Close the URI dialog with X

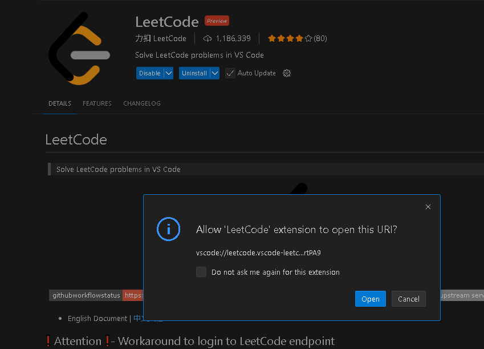[428, 207]
